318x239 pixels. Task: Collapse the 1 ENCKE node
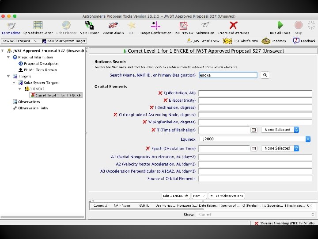(20, 89)
